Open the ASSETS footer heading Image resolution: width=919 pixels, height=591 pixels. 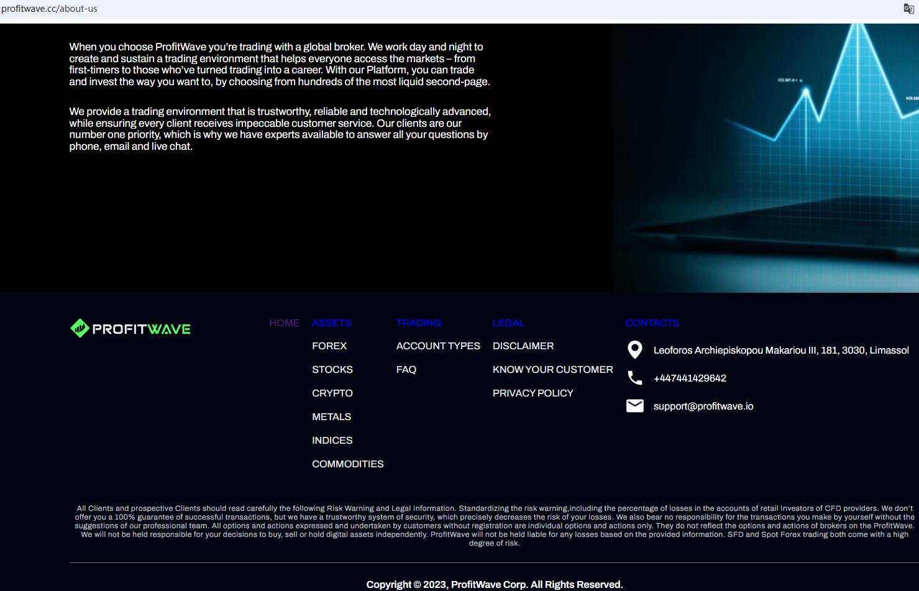click(331, 323)
